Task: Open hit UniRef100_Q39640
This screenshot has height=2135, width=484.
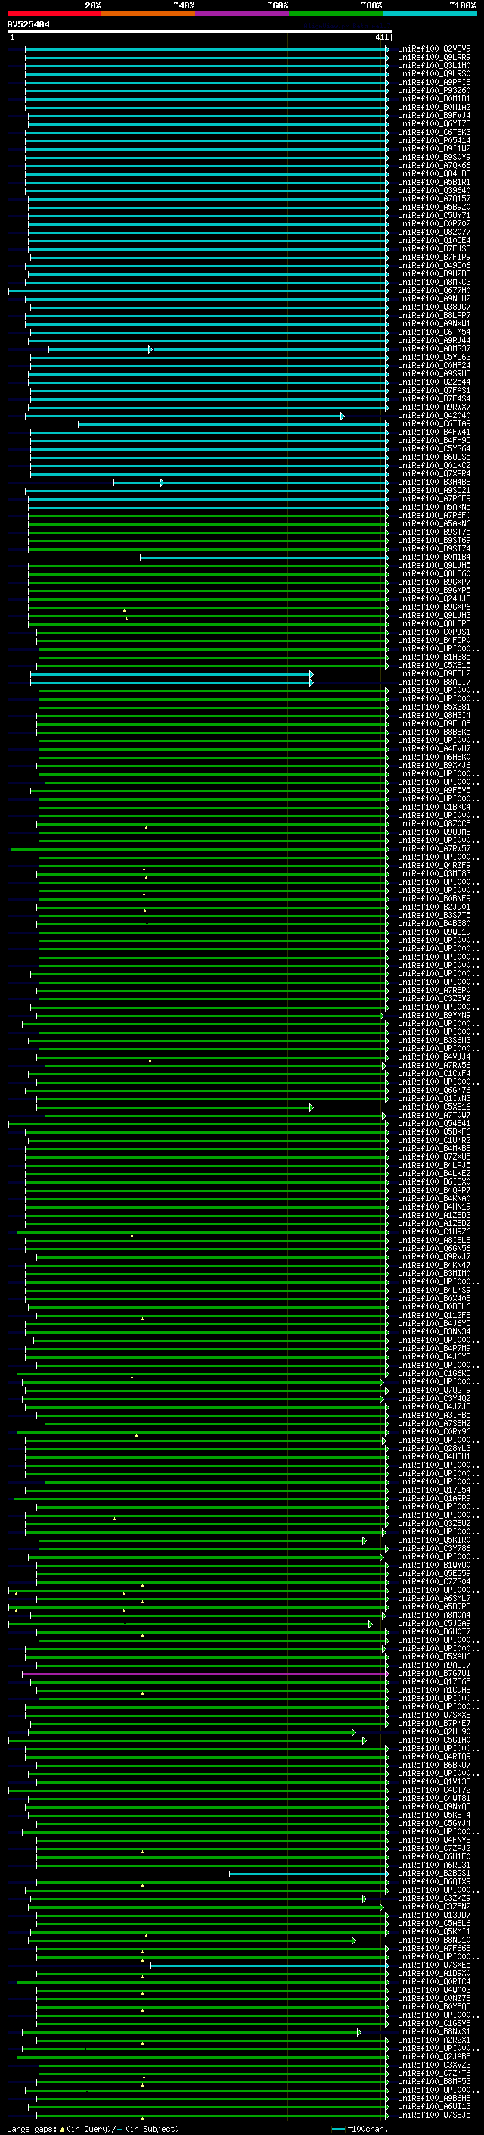Action: coord(434,191)
